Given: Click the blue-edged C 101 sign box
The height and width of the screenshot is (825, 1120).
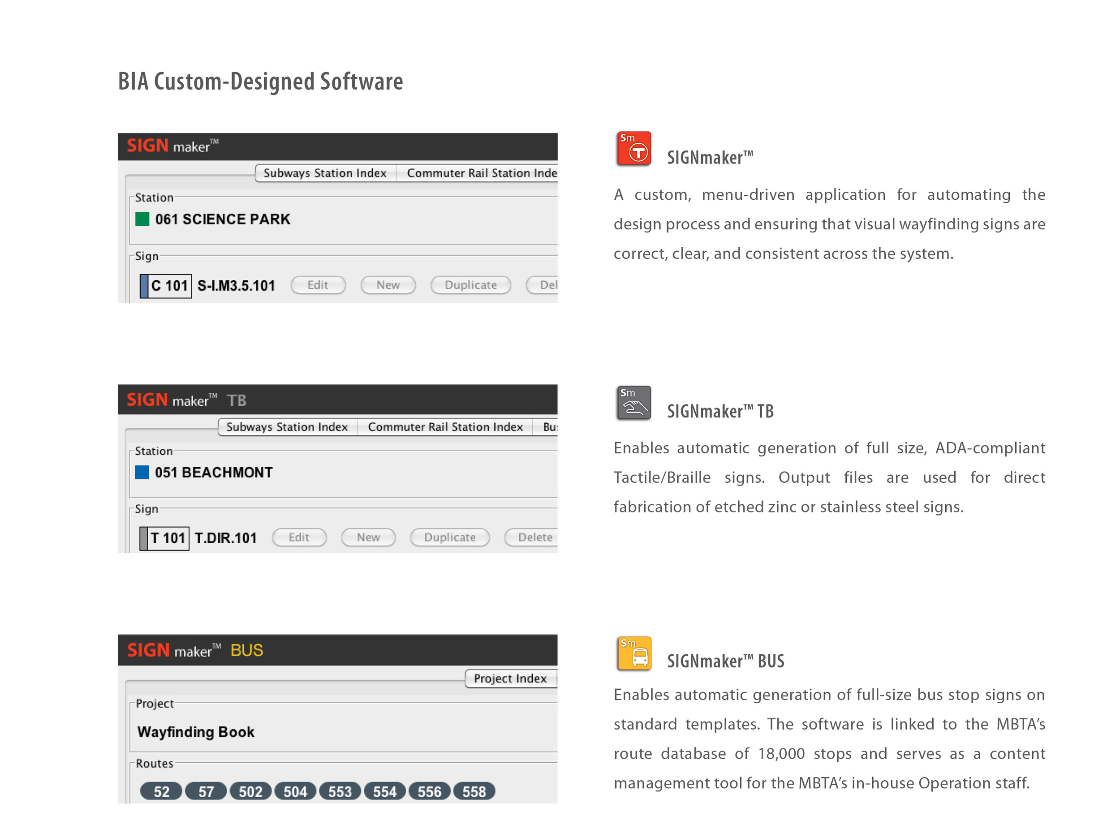Looking at the screenshot, I should pyautogui.click(x=166, y=286).
